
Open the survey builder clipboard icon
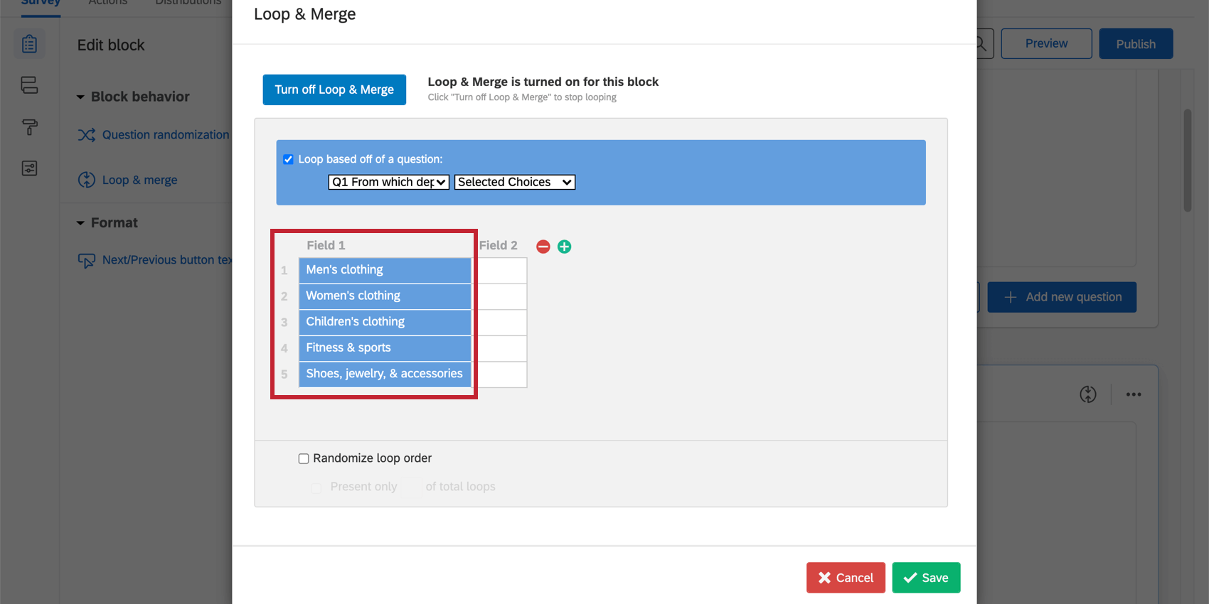tap(29, 44)
